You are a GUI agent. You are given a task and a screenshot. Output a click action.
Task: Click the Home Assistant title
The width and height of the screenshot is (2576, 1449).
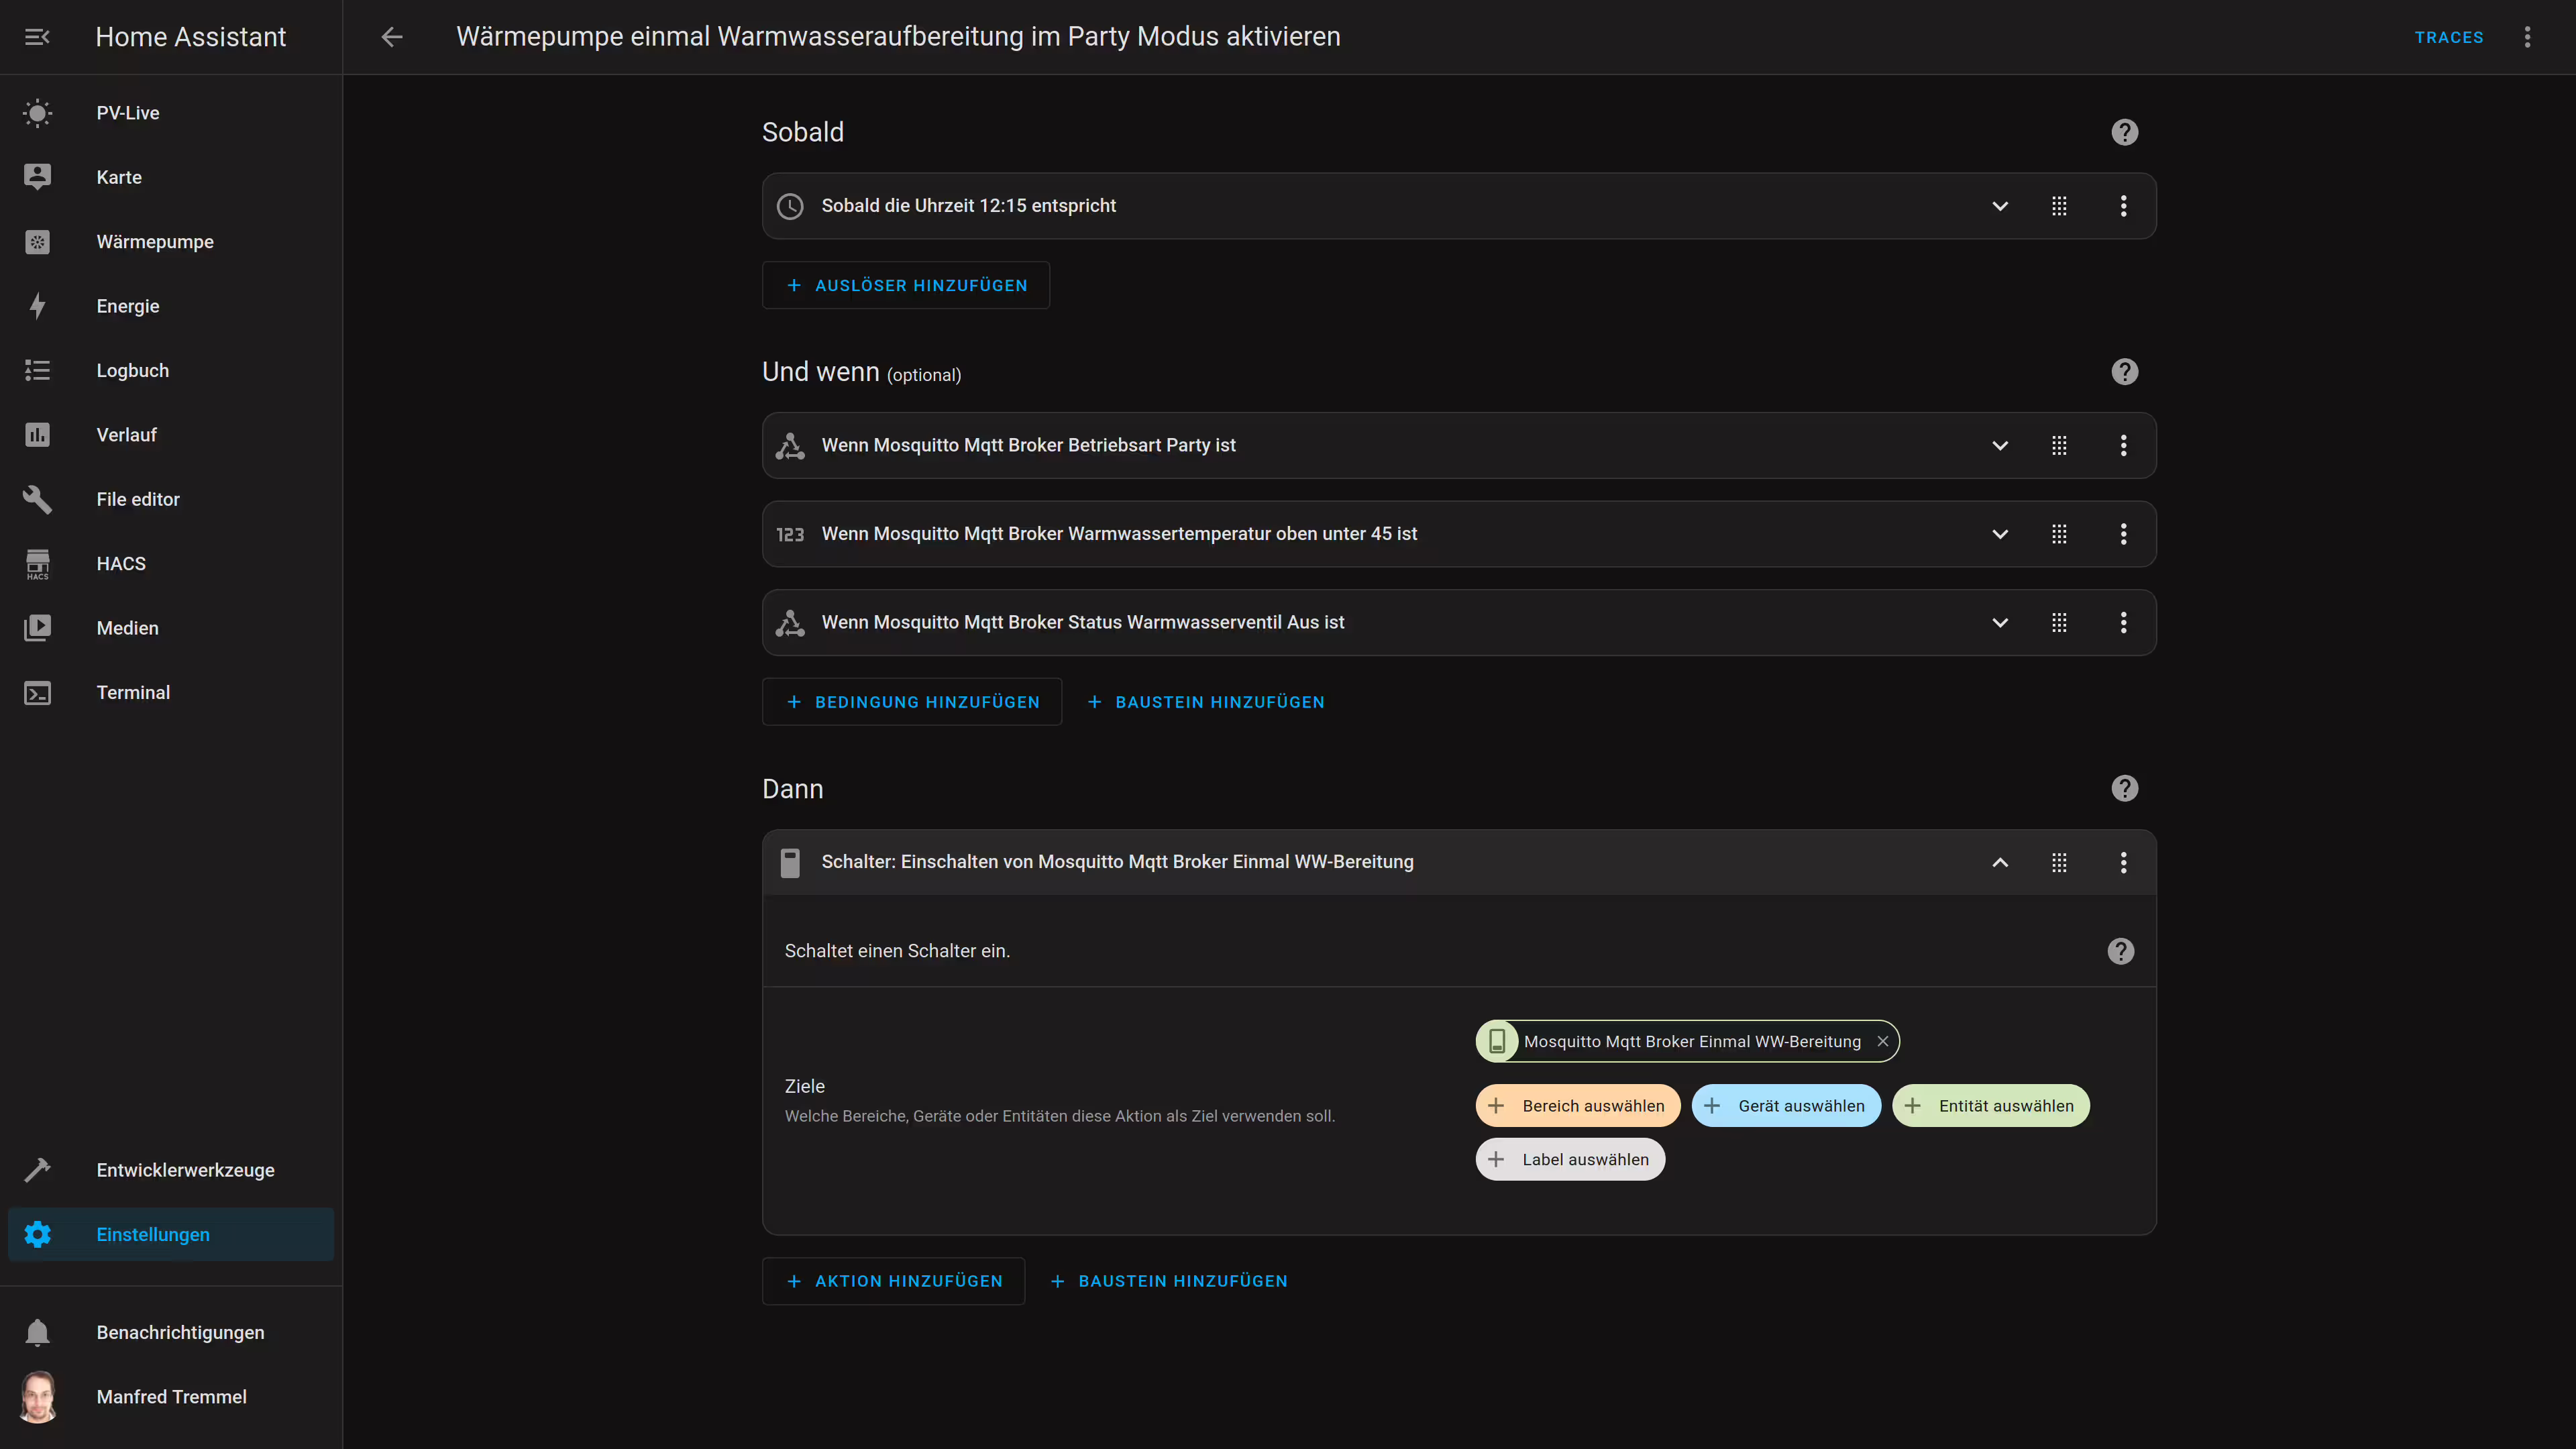pos(190,37)
